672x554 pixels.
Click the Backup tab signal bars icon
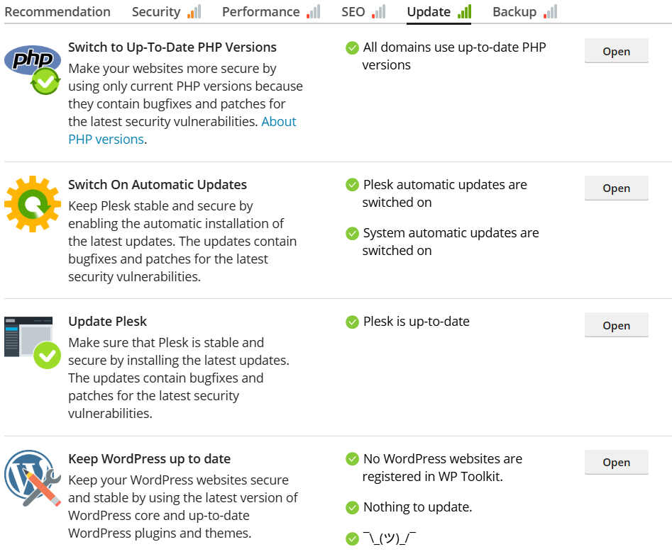coord(550,11)
